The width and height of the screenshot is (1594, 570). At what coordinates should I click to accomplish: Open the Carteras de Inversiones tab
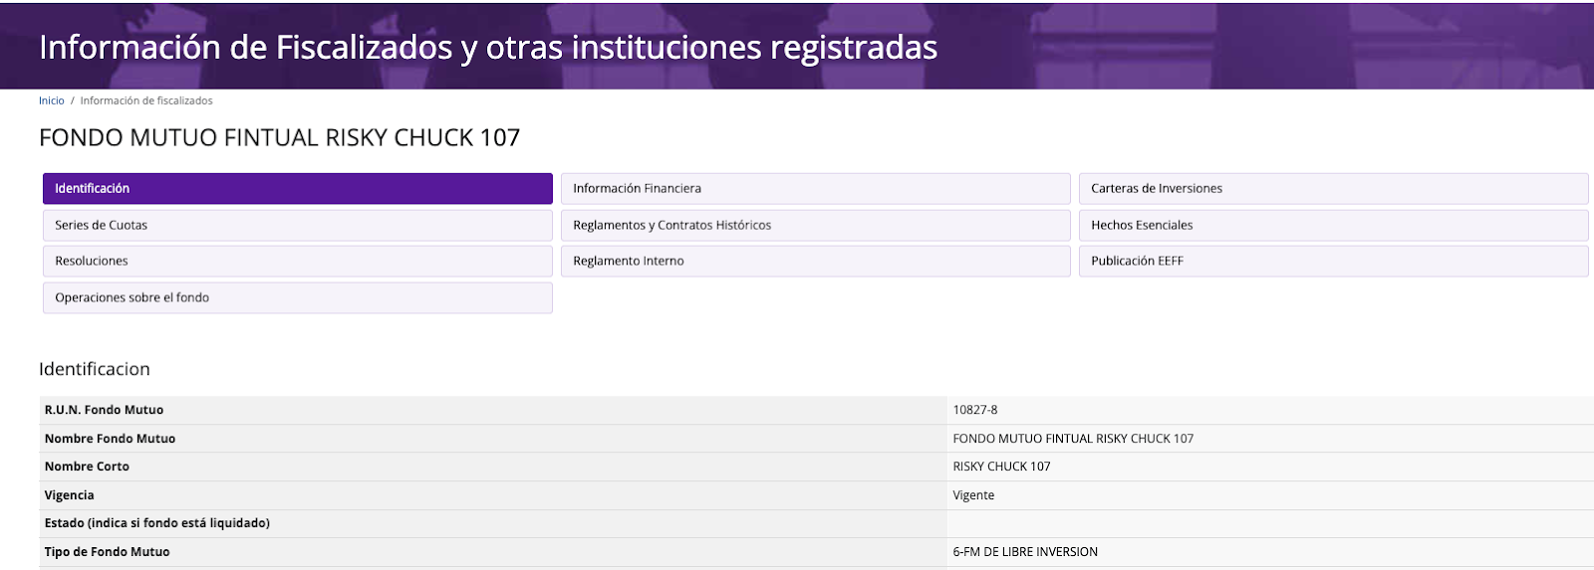point(1333,189)
